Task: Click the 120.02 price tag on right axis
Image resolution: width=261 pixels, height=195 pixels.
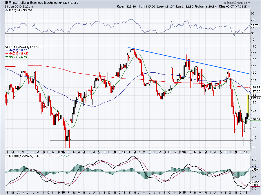Action: (x=255, y=119)
